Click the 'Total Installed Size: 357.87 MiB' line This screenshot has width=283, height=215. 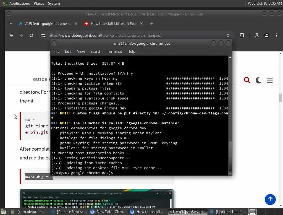tap(88, 63)
